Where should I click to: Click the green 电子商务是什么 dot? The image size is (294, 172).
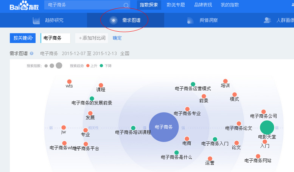[x=176, y=152]
